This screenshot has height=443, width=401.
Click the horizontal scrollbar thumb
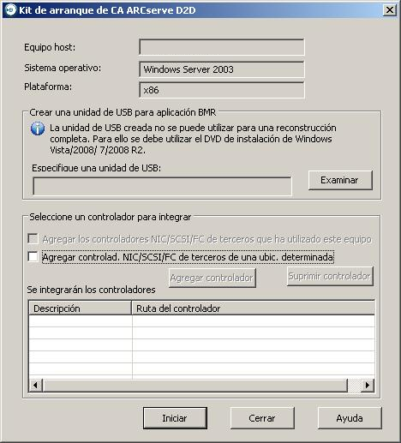coord(195,386)
